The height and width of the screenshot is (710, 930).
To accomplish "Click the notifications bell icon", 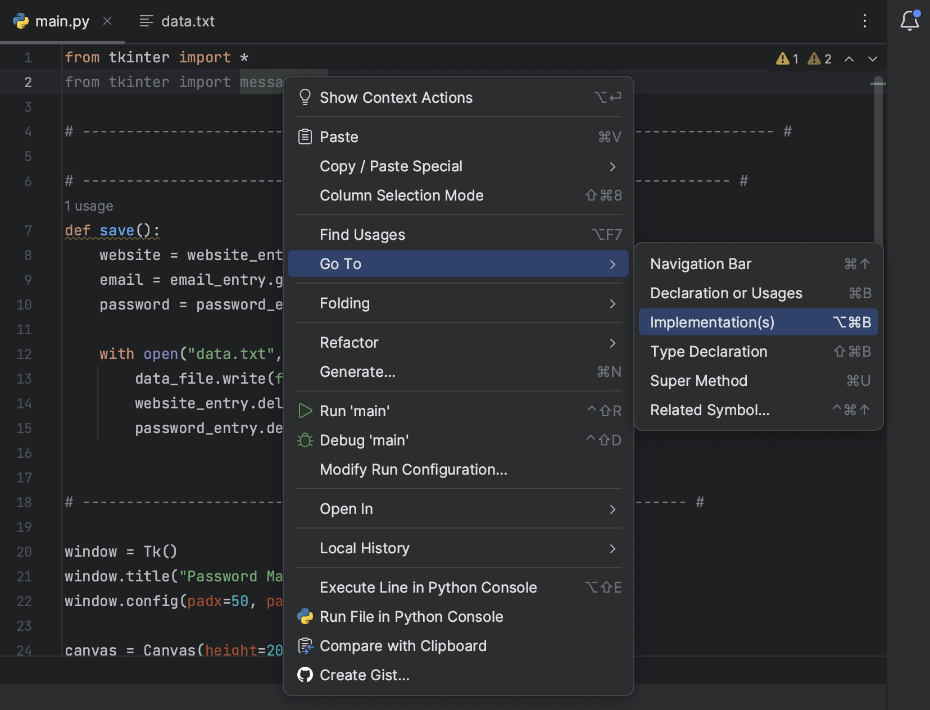I will coord(910,21).
